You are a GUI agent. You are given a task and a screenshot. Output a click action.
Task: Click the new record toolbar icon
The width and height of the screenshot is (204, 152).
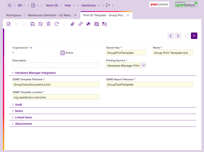coord(9,24)
